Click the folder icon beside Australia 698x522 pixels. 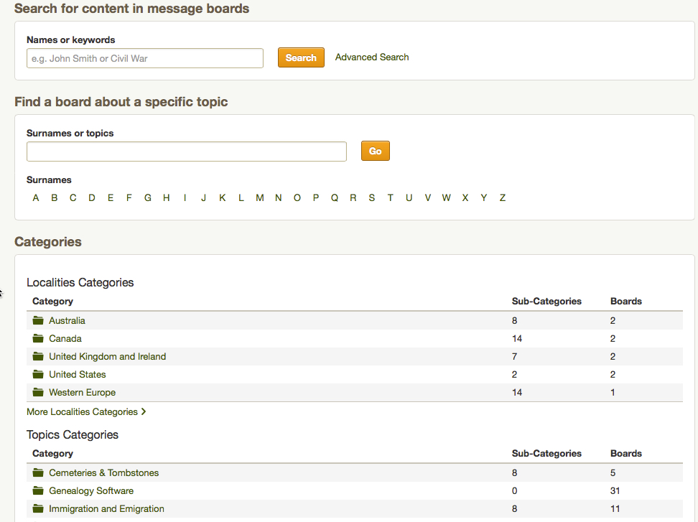click(x=38, y=320)
